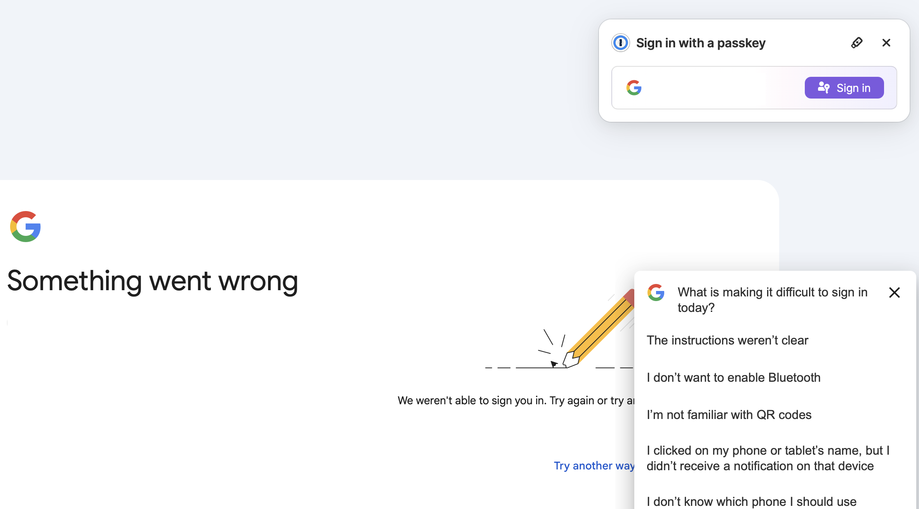The image size is (919, 509).
Task: Select "I don't want to enable Bluetooth"
Action: (x=734, y=377)
